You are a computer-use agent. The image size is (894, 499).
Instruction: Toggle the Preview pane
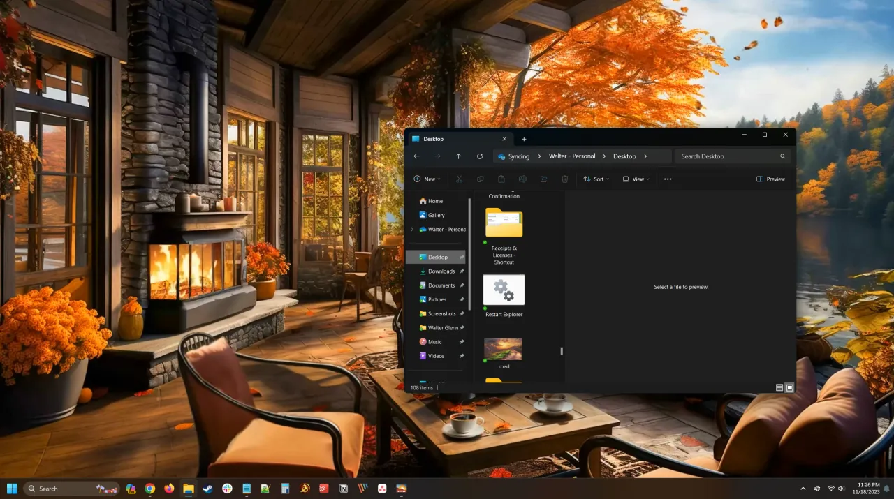pyautogui.click(x=770, y=179)
